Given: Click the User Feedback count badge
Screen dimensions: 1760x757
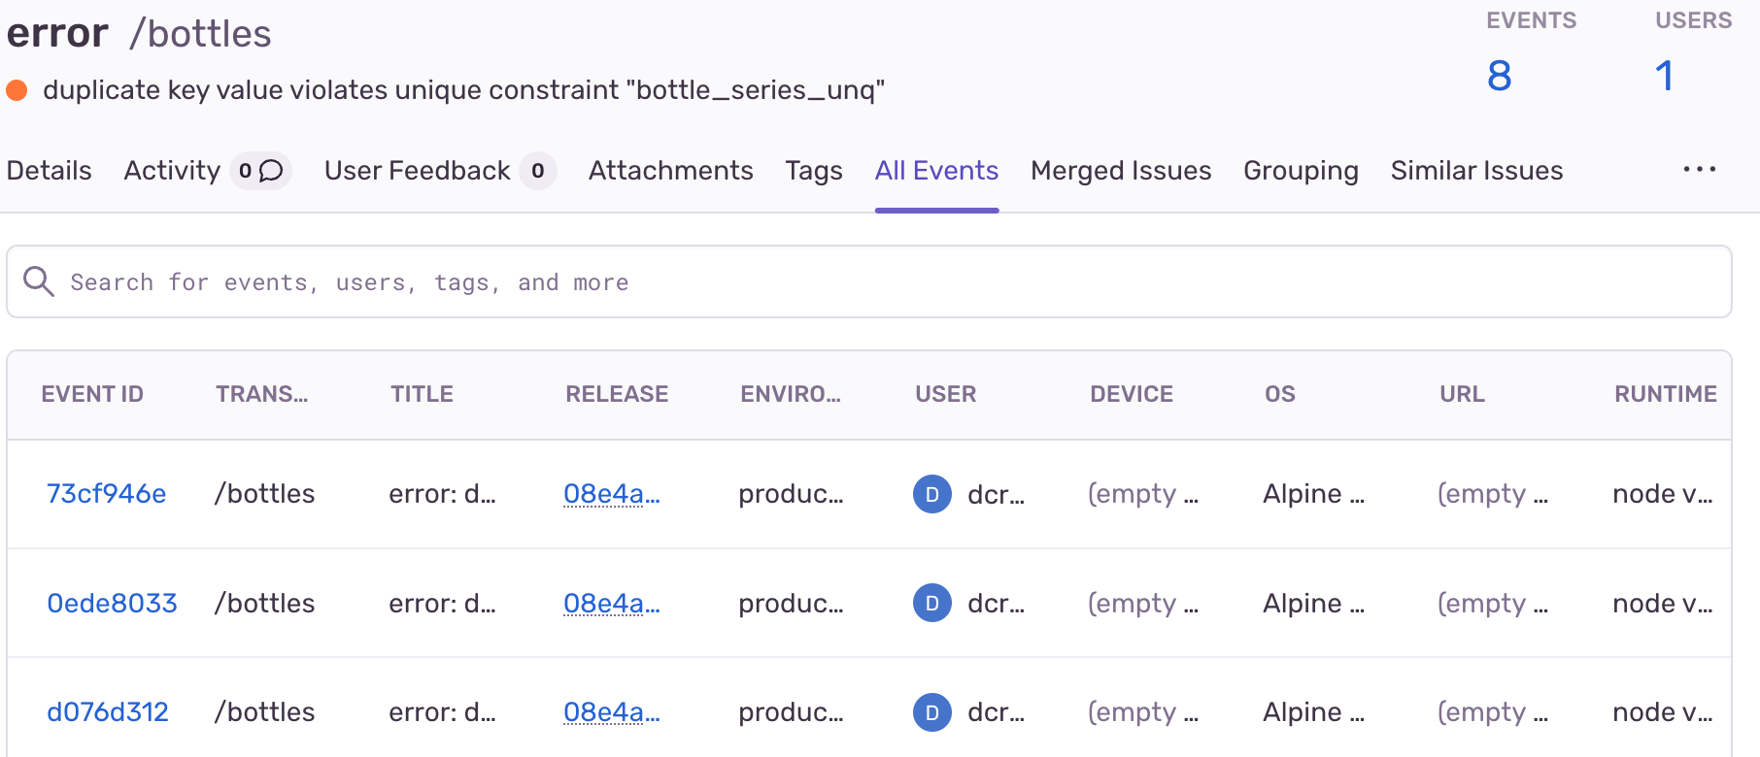Looking at the screenshot, I should (x=538, y=171).
